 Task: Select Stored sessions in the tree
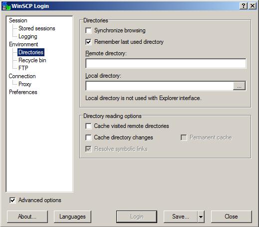(37, 28)
